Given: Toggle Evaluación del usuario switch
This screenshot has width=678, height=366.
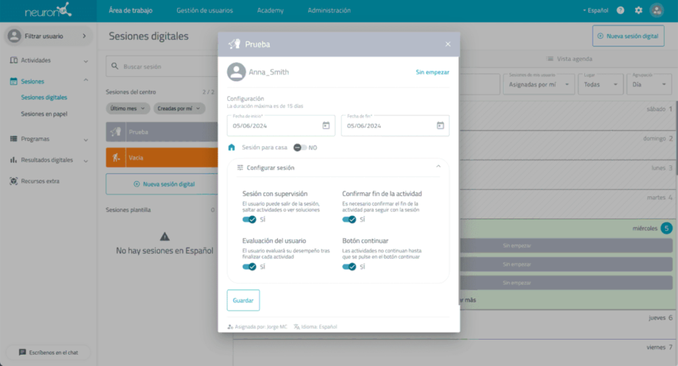Looking at the screenshot, I should click(250, 267).
